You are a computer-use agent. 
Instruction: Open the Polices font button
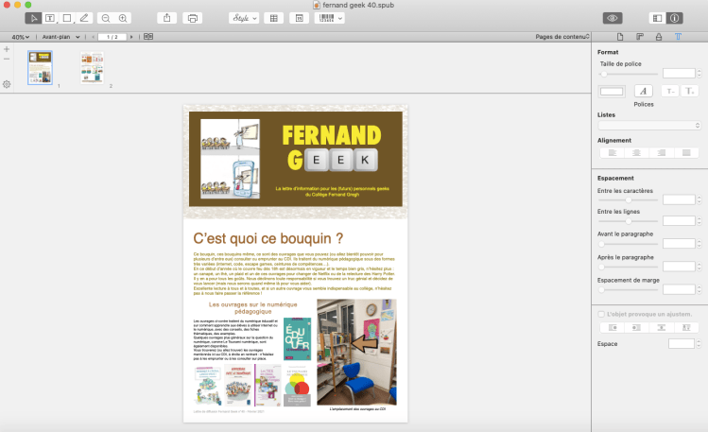tap(643, 91)
